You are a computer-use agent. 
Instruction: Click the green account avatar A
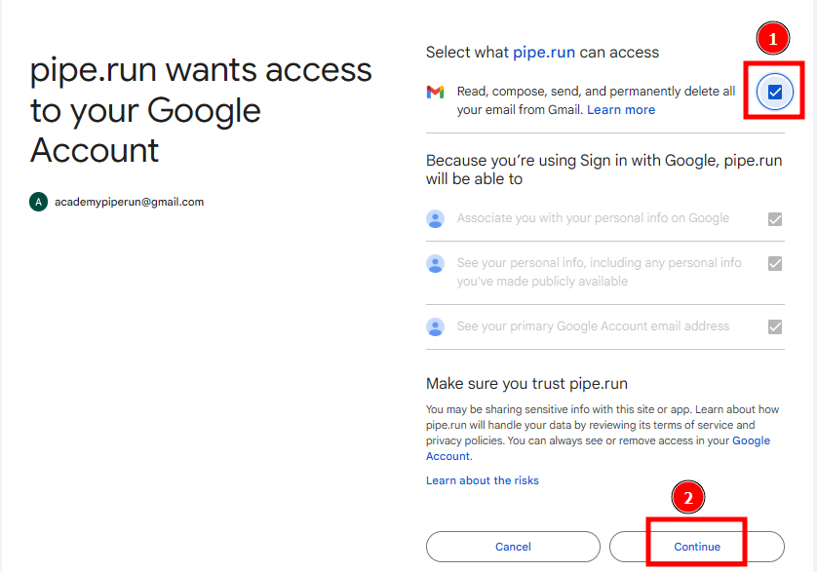pos(38,202)
